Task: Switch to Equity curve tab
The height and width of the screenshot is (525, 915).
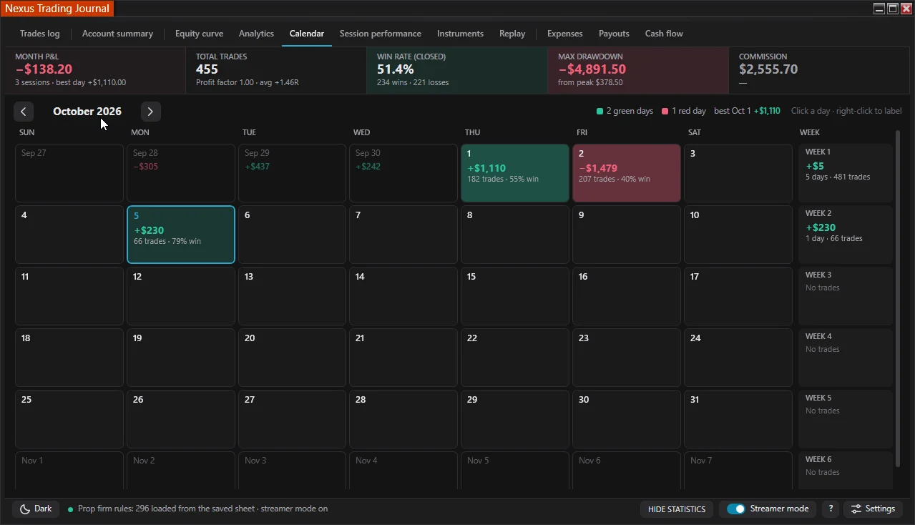Action: [x=199, y=34]
